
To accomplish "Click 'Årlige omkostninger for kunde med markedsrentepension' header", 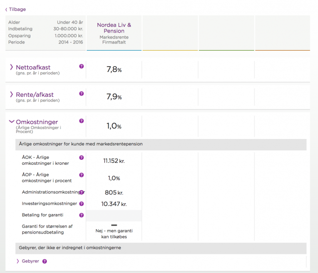I will point(81,144).
